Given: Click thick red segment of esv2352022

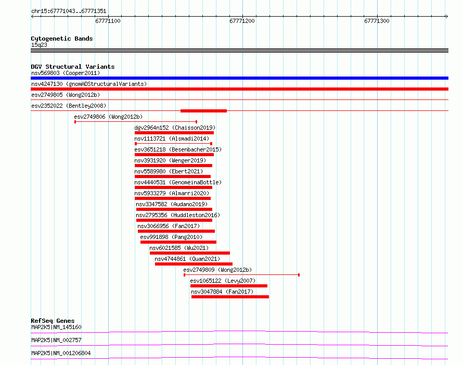Looking at the screenshot, I should (203, 111).
